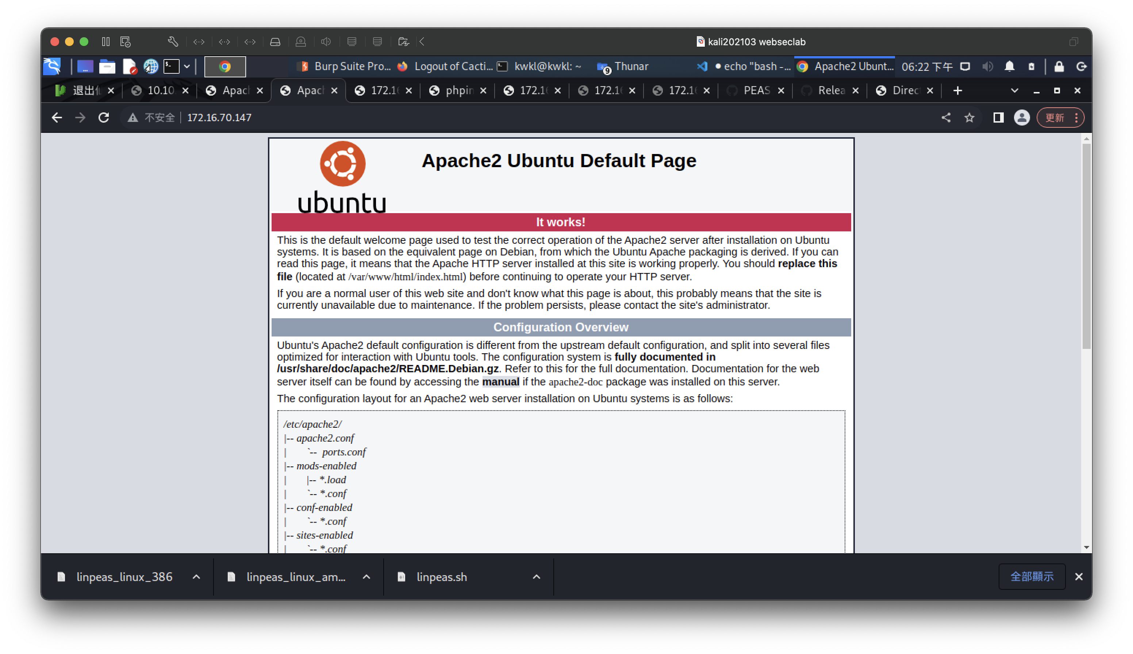Go back to previous page
1133x654 pixels.
point(57,118)
